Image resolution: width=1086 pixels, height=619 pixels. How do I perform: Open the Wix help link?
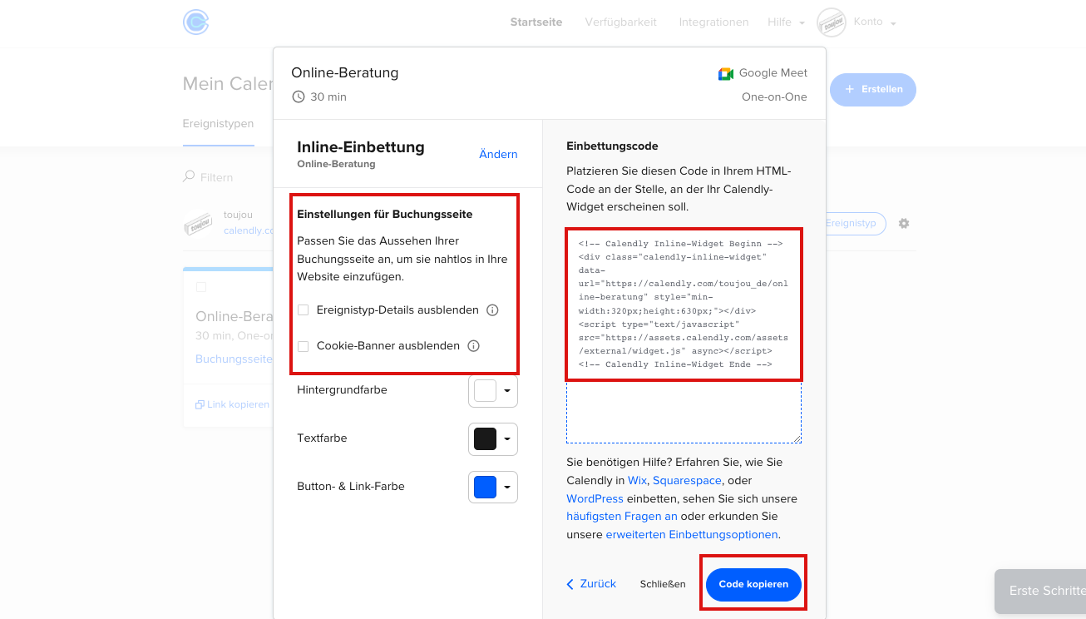coord(638,480)
